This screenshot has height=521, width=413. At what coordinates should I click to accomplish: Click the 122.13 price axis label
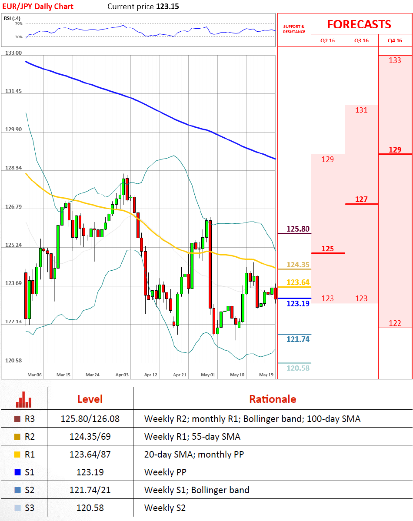tap(13, 322)
